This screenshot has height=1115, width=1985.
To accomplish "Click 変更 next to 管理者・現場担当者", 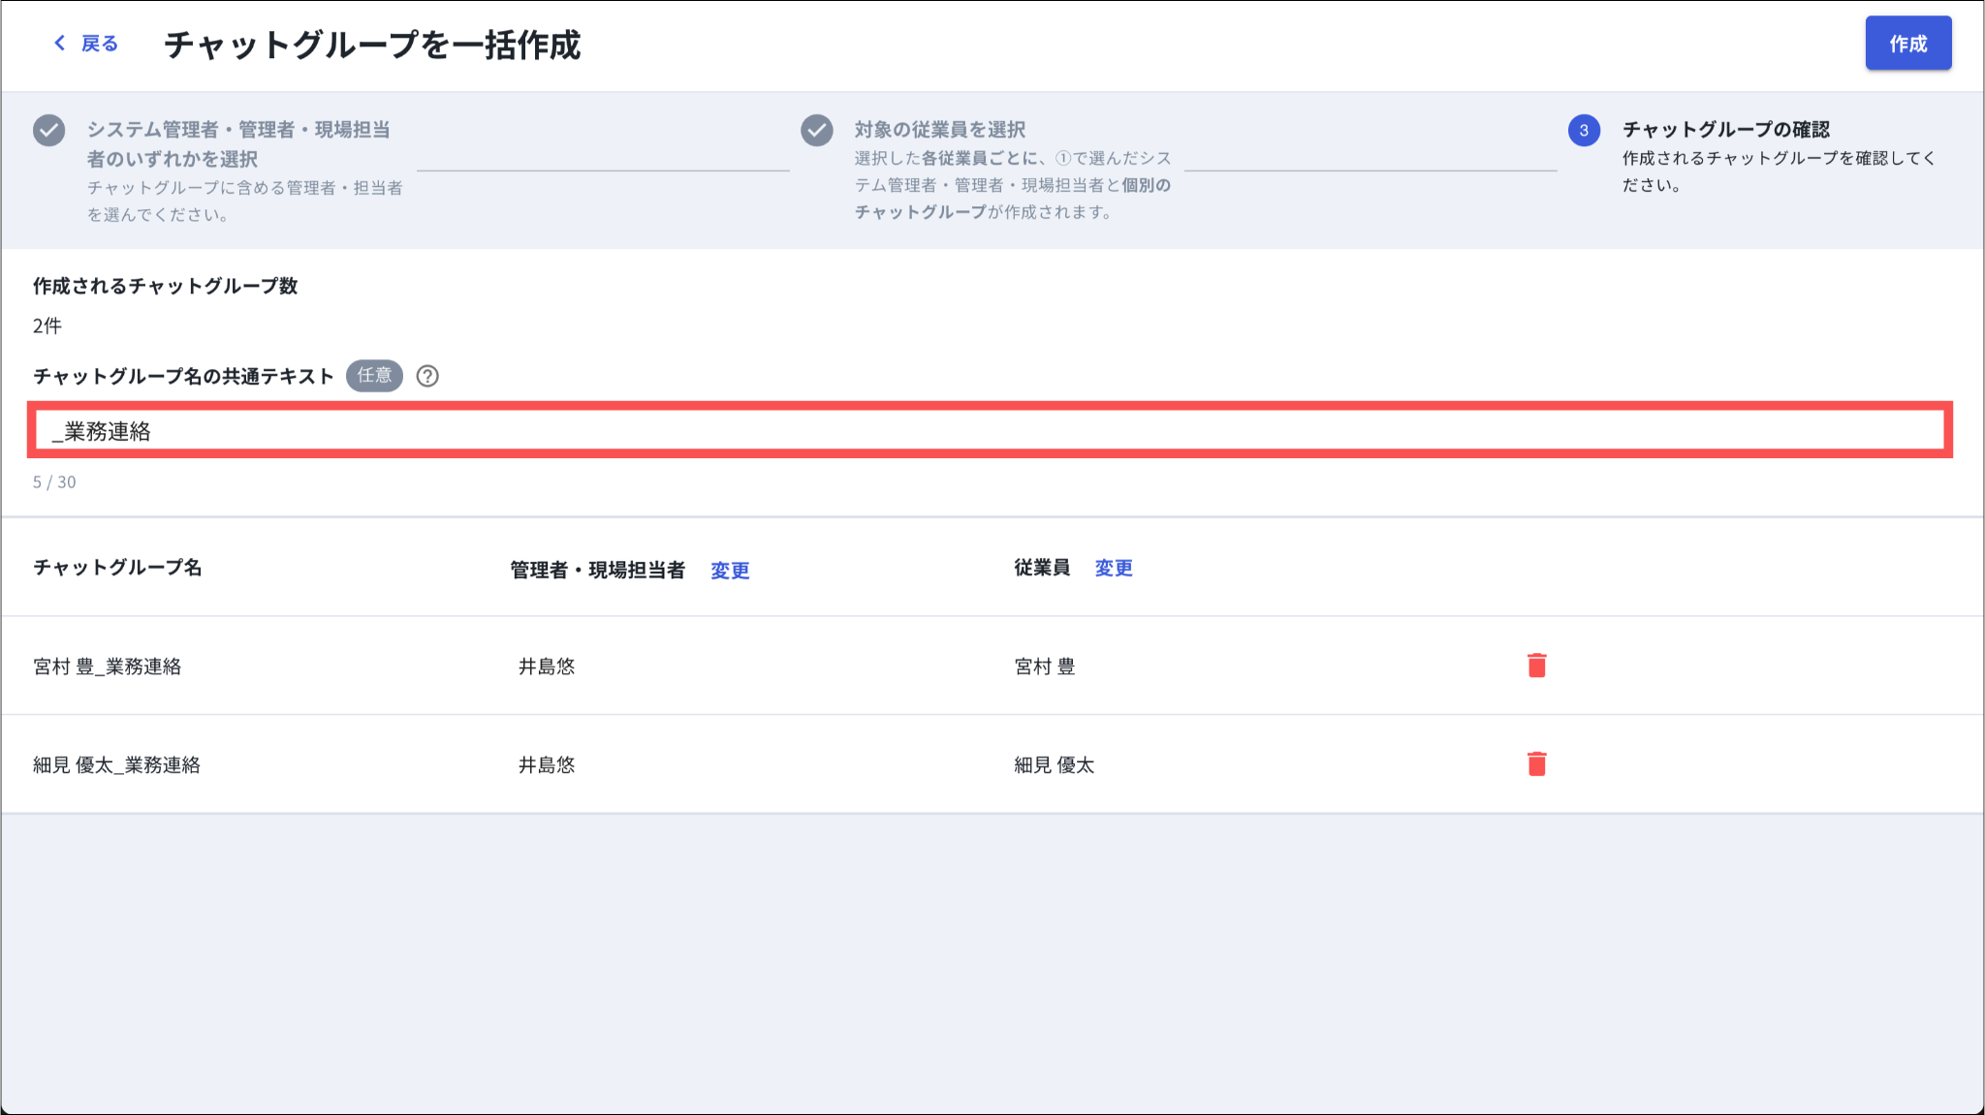I will point(729,571).
